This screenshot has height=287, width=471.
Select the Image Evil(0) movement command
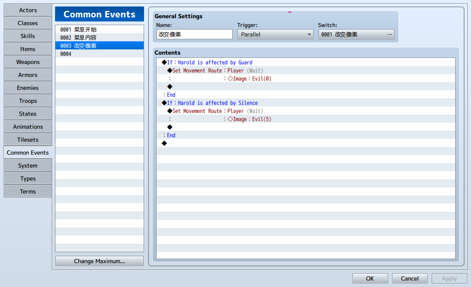306,79
